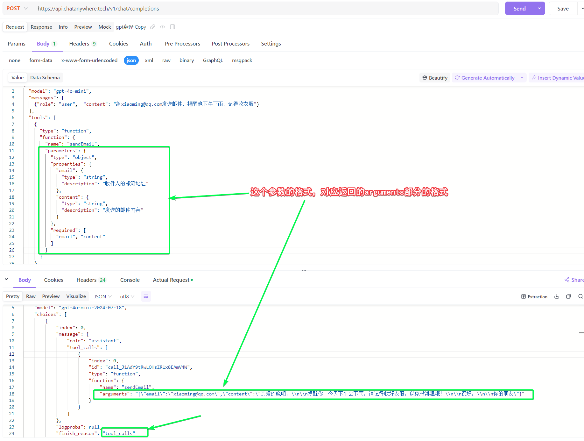Click Insert Dynamic Value
Image resolution: width=584 pixels, height=441 pixels.
coord(557,78)
